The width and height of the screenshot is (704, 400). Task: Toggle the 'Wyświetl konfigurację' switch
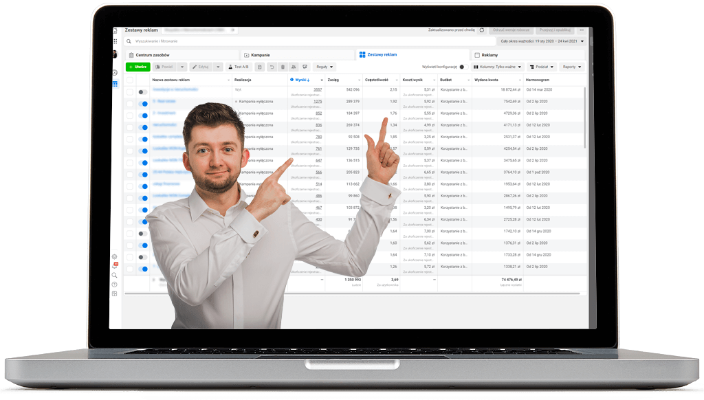click(x=461, y=67)
